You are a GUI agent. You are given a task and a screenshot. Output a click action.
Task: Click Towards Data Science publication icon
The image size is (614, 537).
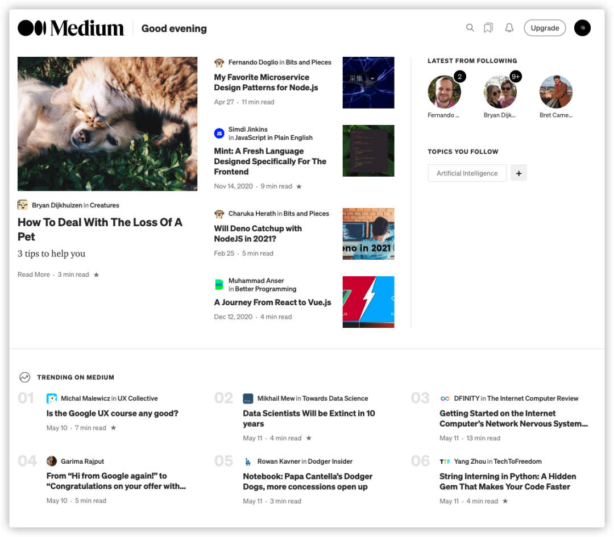point(248,398)
